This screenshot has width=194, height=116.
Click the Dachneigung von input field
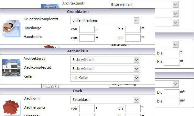pyautogui.click(x=87, y=109)
